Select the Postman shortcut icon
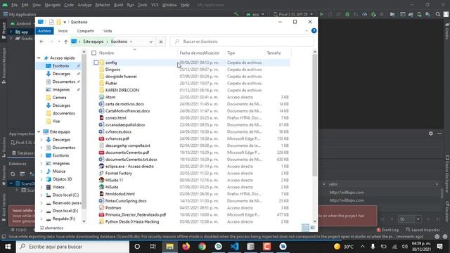Viewport: 450px width, 253px height. [101, 208]
